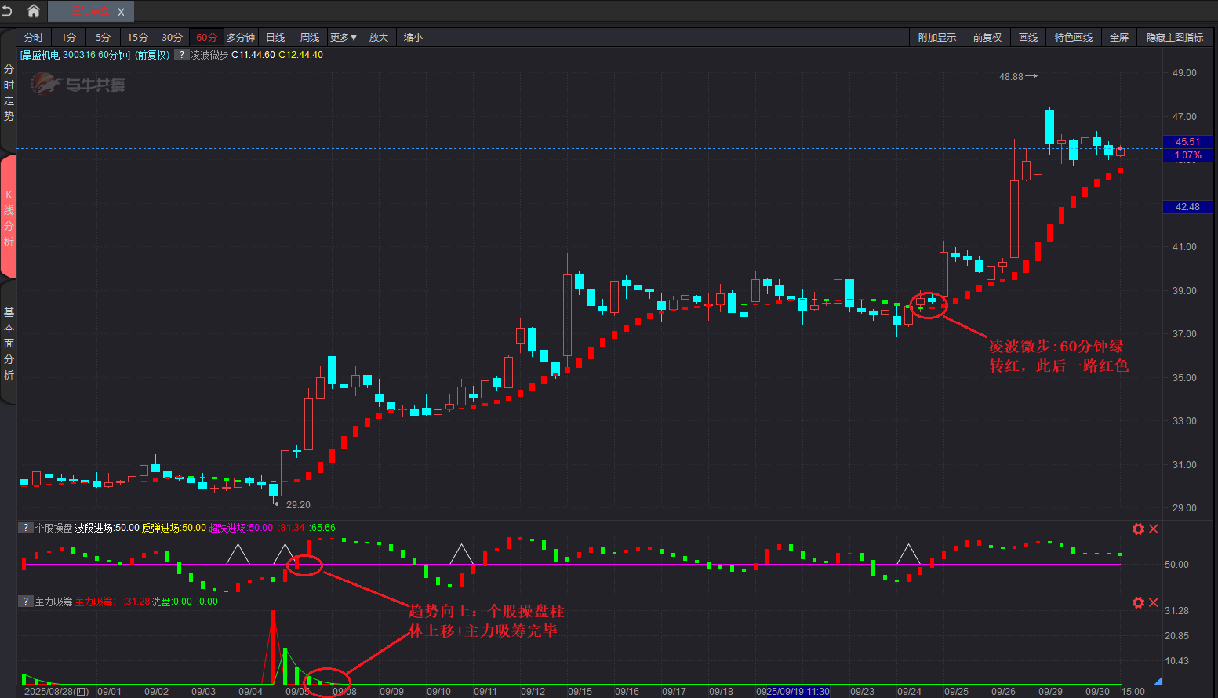Open the 前复权 adjustment dropdown

[987, 38]
